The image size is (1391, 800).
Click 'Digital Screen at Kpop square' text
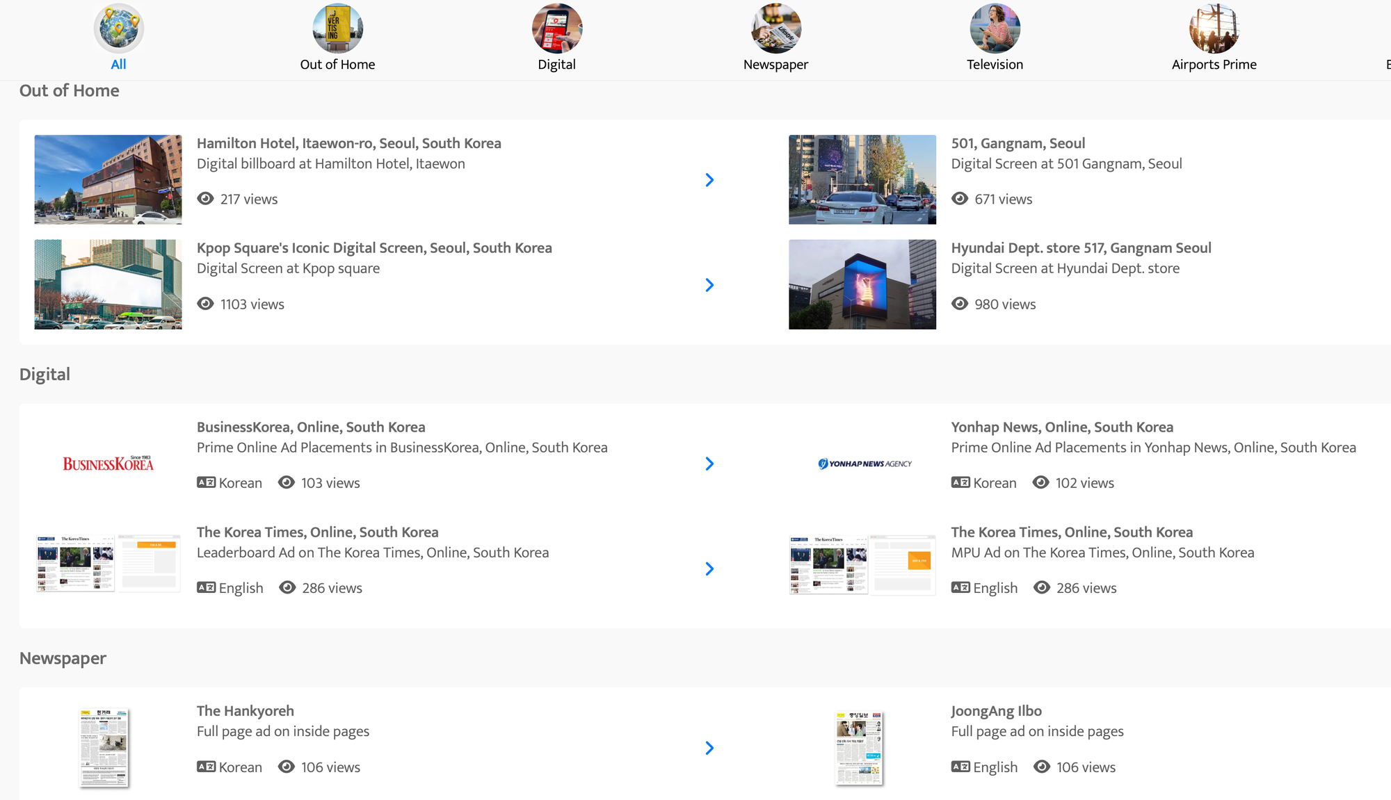[x=289, y=268]
